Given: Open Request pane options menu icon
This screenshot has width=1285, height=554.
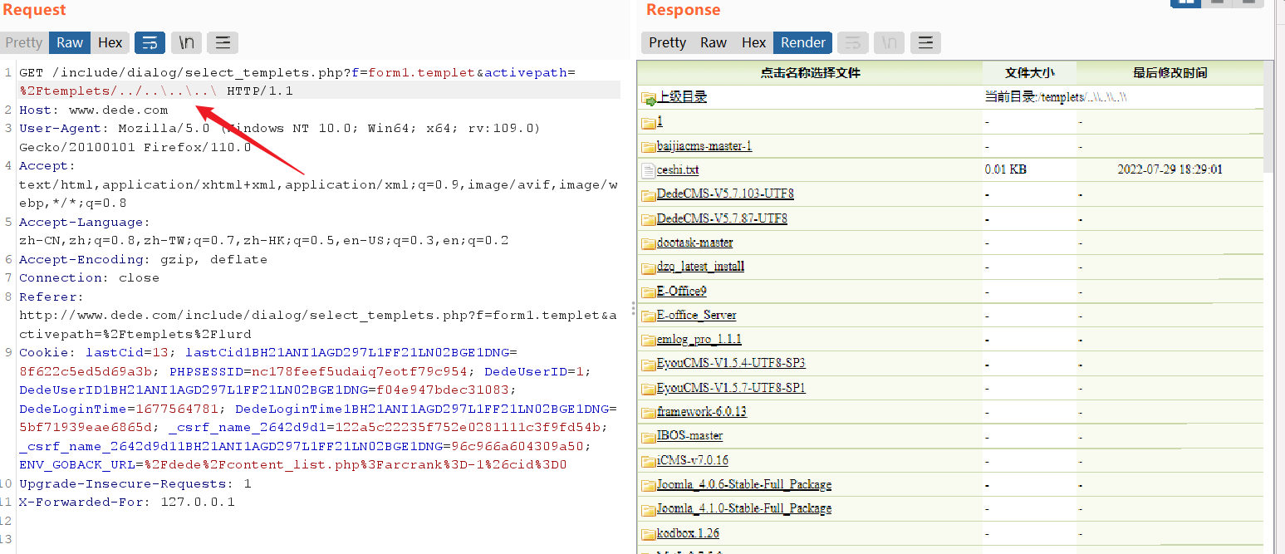Looking at the screenshot, I should [x=223, y=42].
